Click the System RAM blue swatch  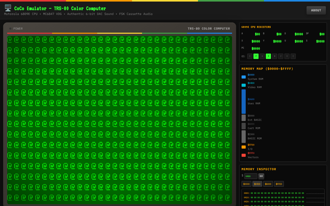point(244,77)
